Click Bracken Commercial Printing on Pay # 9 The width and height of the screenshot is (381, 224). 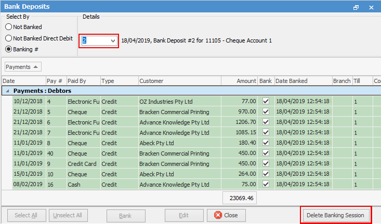point(180,164)
